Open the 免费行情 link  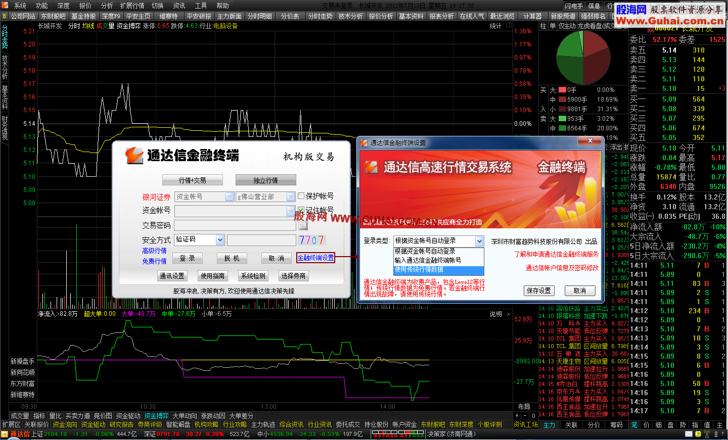click(x=154, y=261)
